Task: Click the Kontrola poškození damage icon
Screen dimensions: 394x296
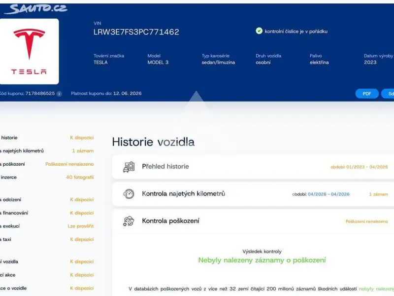Action: (x=129, y=221)
